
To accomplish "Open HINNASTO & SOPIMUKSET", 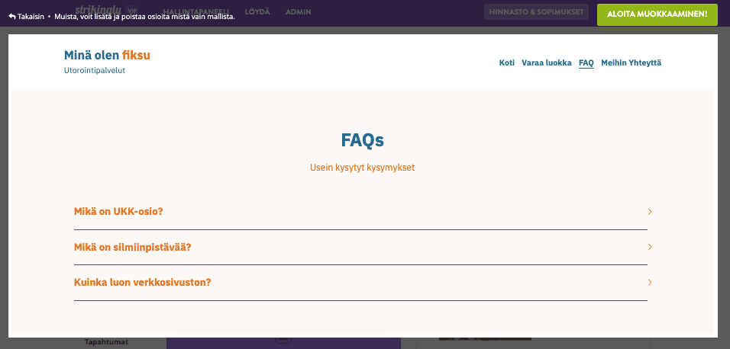I will pyautogui.click(x=536, y=12).
